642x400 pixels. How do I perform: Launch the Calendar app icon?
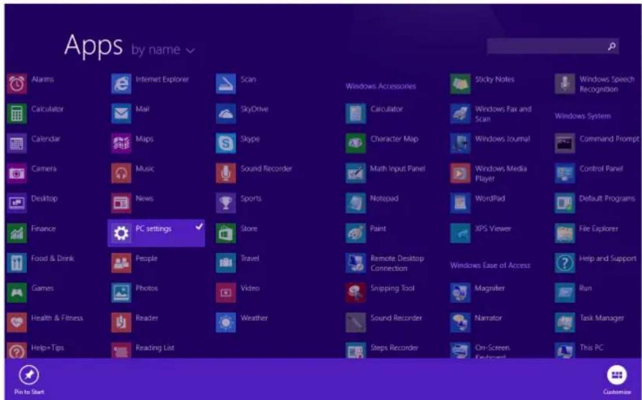[x=17, y=144]
